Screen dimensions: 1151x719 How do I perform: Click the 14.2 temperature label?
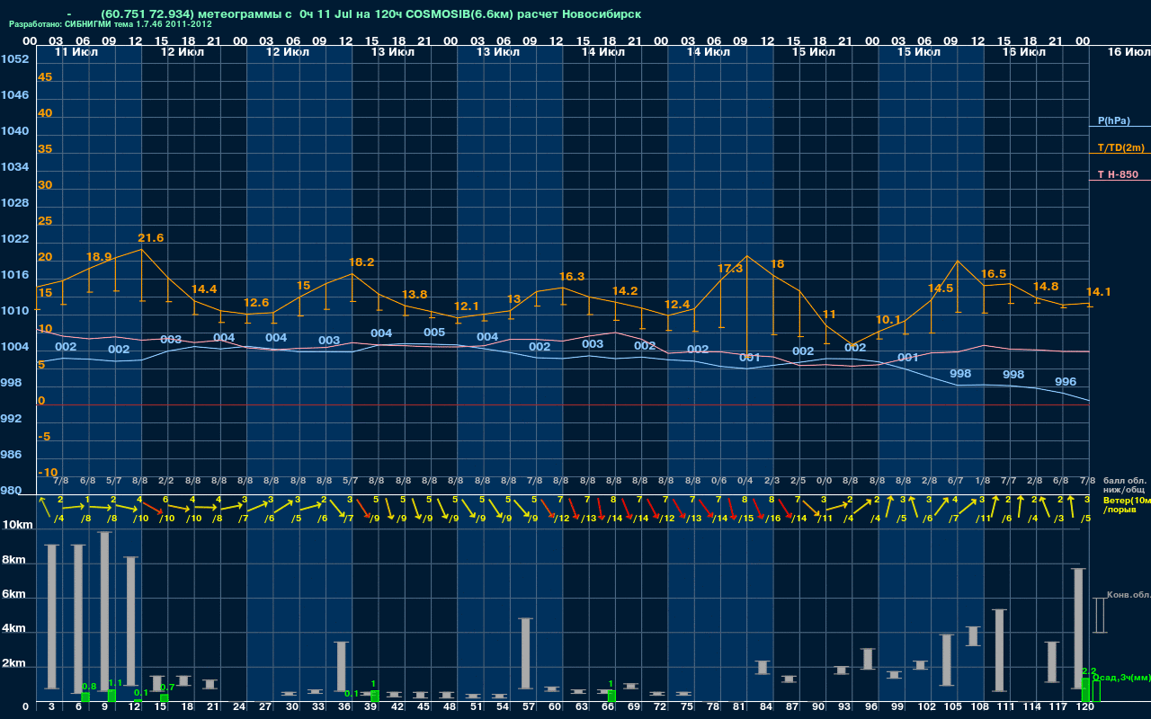tap(625, 291)
